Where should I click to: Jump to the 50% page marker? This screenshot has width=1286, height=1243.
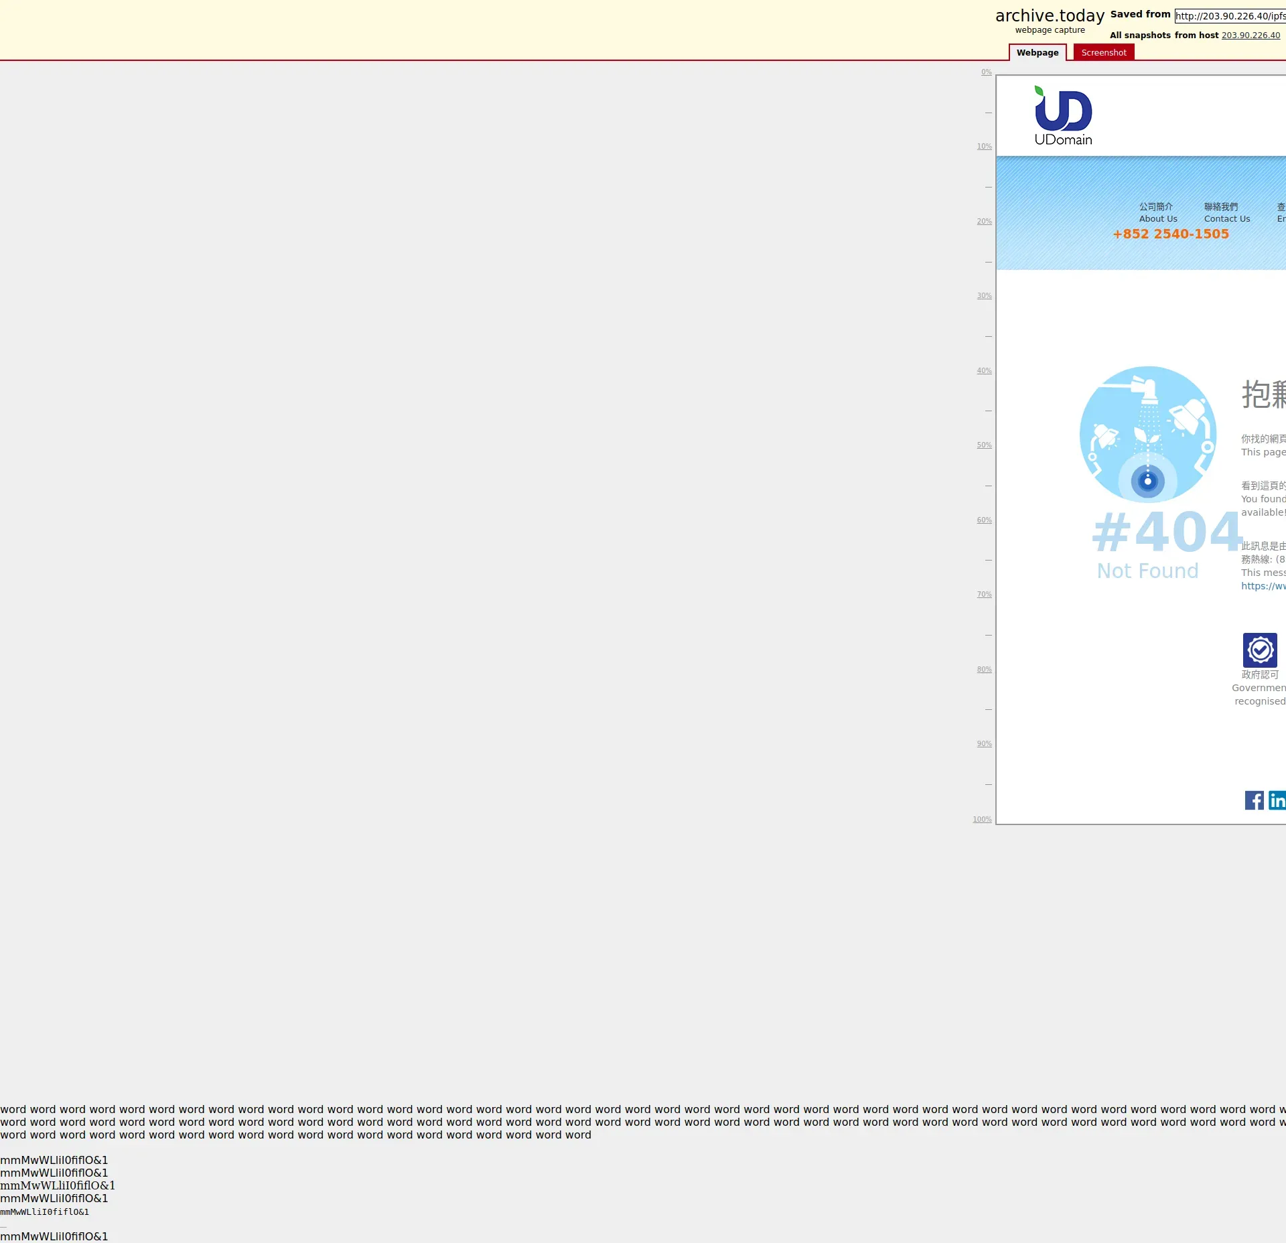984,445
